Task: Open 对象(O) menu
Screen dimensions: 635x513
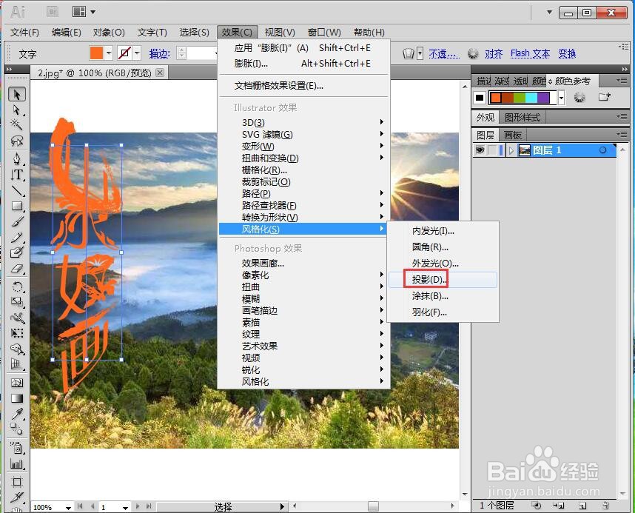Action: (109, 33)
